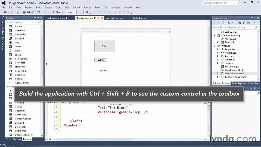Click the Undo arrow icon

pyautogui.click(x=38, y=12)
